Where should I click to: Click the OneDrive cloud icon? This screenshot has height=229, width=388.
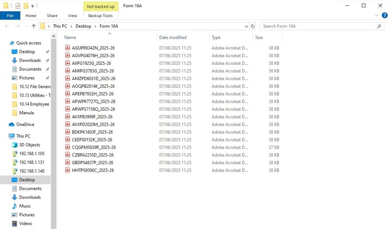[x=11, y=124]
